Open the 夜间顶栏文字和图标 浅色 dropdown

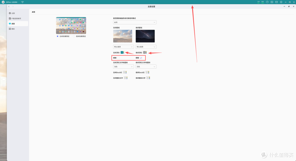point(146,67)
